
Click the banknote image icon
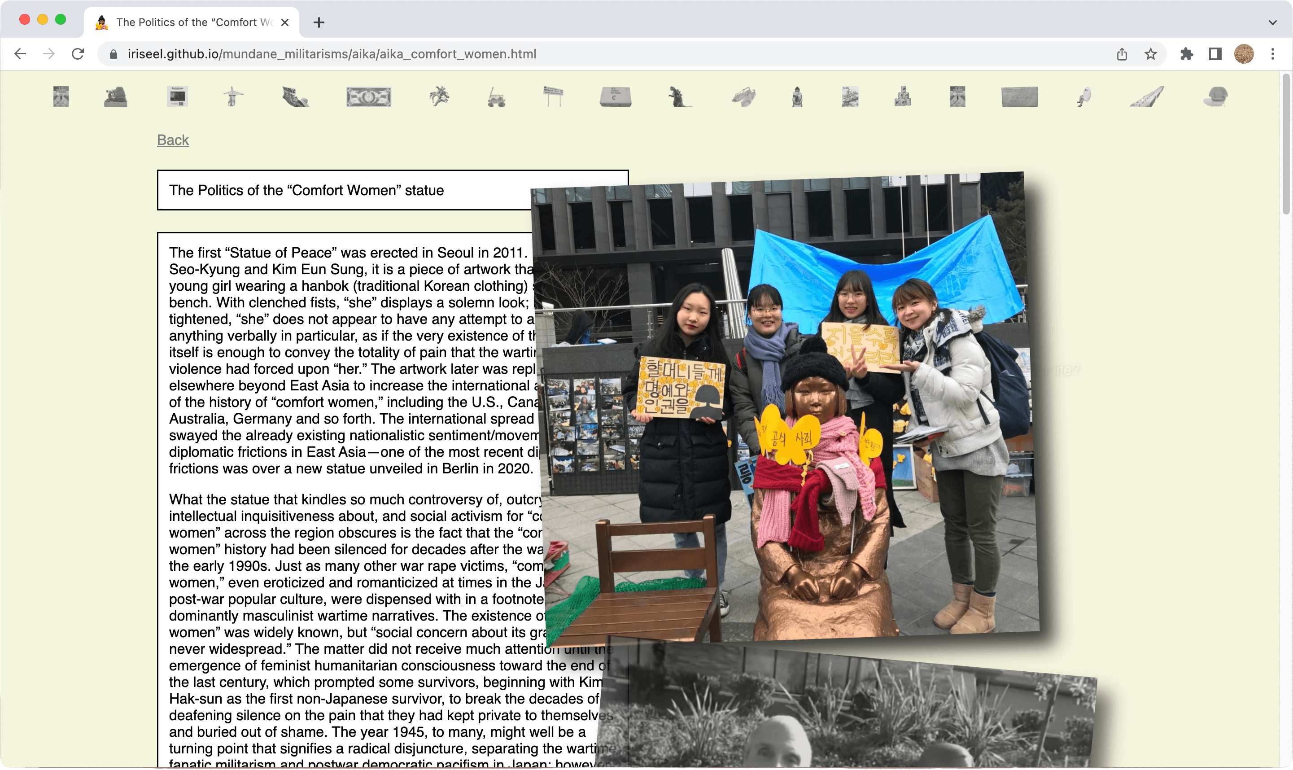[368, 97]
